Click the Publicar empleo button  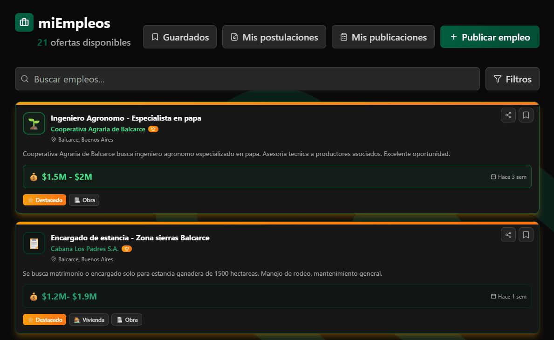490,36
